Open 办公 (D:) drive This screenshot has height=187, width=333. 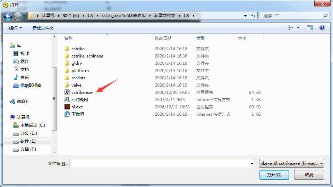click(x=28, y=133)
